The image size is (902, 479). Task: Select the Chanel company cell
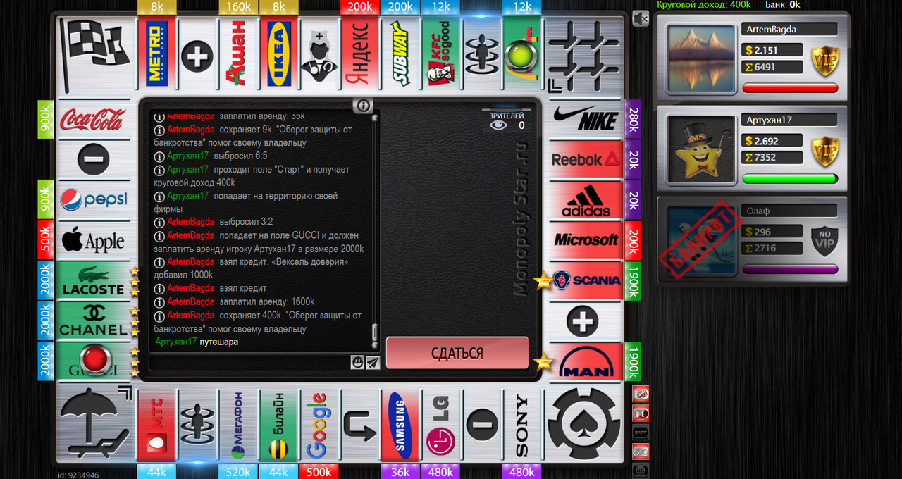94,321
